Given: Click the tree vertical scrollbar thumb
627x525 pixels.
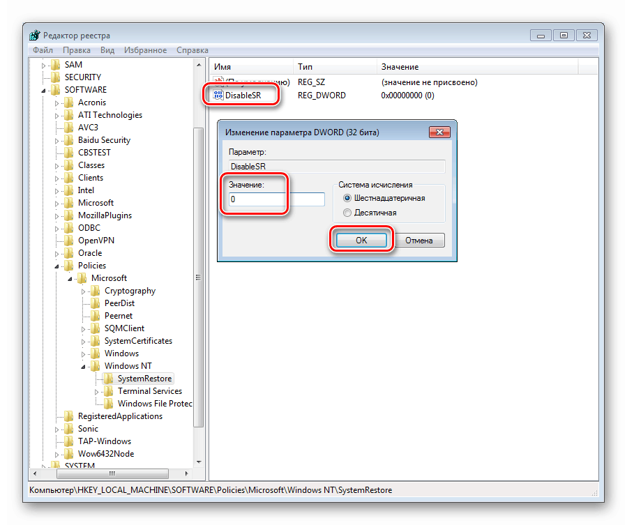Looking at the screenshot, I should pyautogui.click(x=198, y=277).
